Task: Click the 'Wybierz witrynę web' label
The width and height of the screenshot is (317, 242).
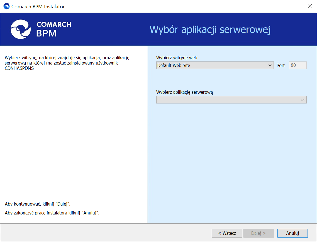Action: tap(177, 58)
